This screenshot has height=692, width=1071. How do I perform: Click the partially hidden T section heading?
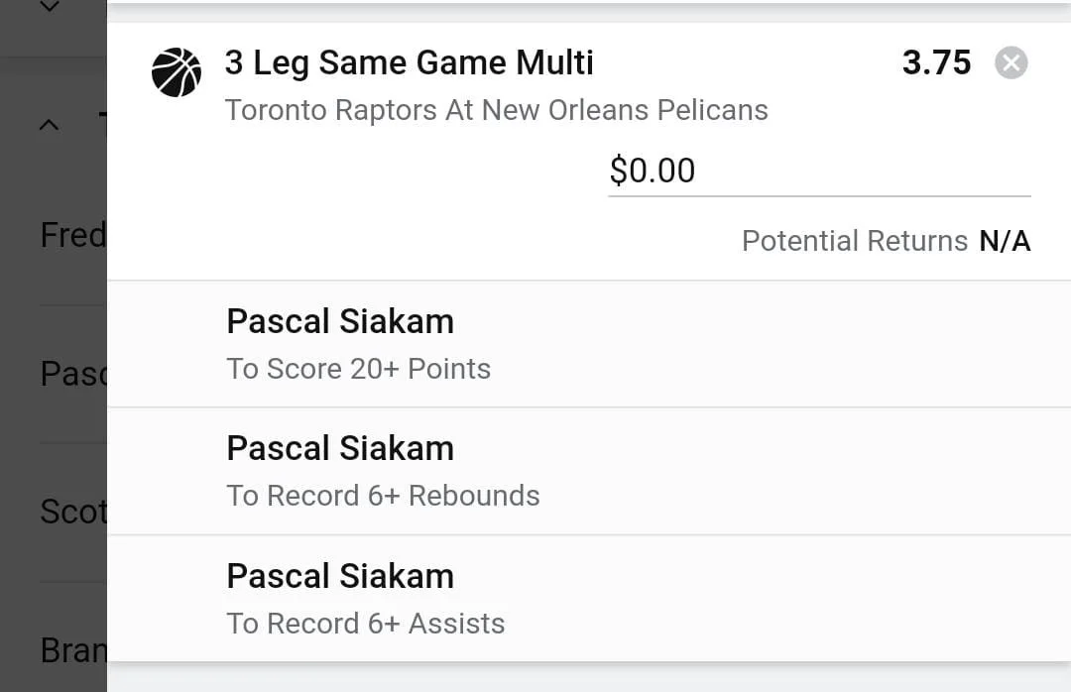(x=101, y=125)
